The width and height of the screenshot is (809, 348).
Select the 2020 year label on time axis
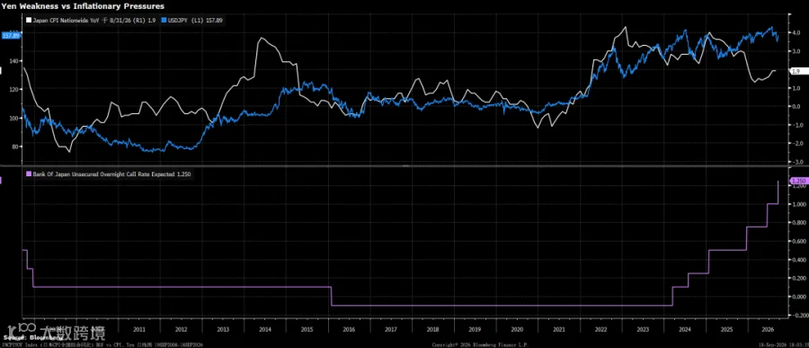coord(517,328)
